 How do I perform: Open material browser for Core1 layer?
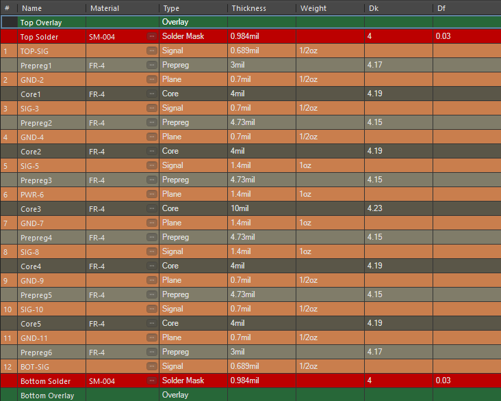coord(151,94)
